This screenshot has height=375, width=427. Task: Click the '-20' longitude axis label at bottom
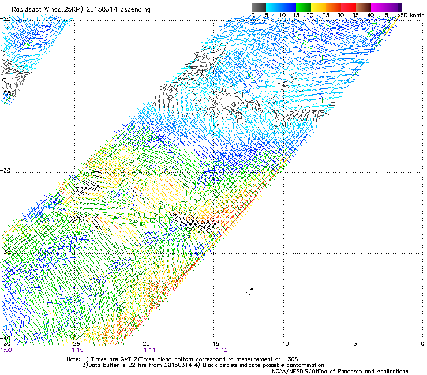tap(144, 344)
